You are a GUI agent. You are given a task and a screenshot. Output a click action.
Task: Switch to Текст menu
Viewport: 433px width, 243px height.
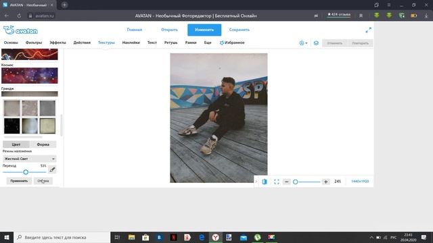click(152, 43)
